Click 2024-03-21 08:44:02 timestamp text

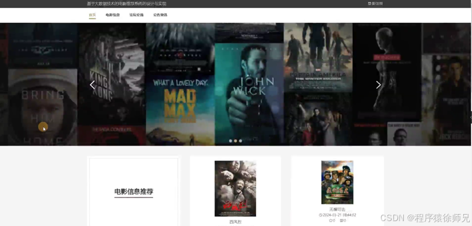[x=339, y=215]
